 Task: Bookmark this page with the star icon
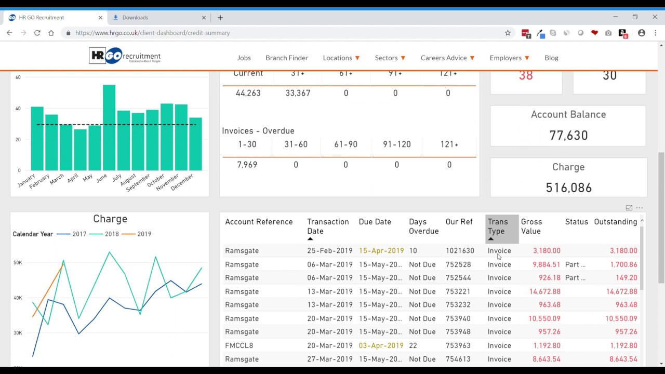coord(508,33)
